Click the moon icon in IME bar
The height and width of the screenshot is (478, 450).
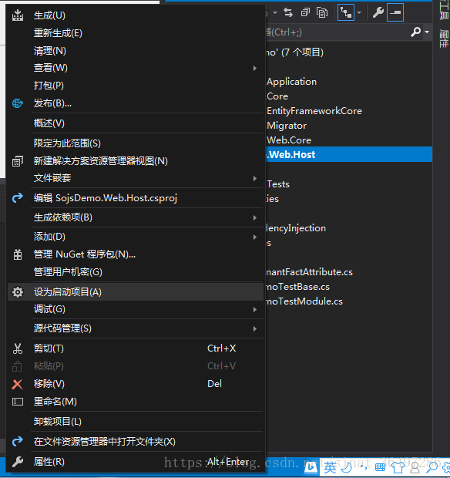346,467
